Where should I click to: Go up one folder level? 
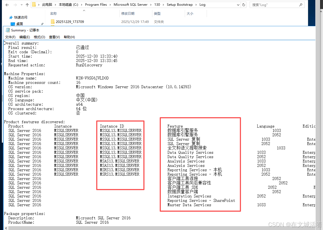27,5
